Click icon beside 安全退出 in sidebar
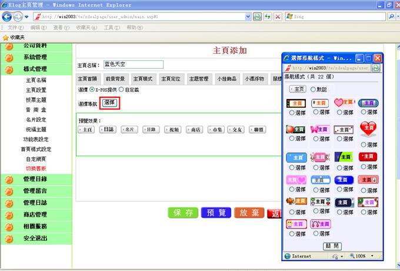Viewport: 400px width, 271px height. pyautogui.click(x=9, y=239)
